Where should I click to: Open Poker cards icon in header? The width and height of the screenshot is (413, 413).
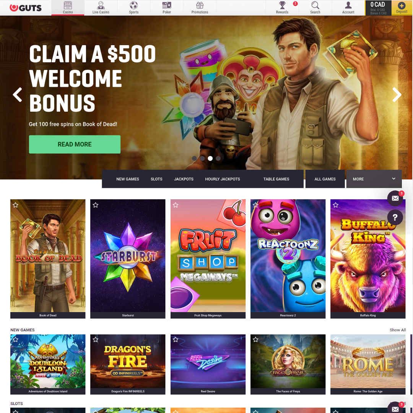click(166, 5)
